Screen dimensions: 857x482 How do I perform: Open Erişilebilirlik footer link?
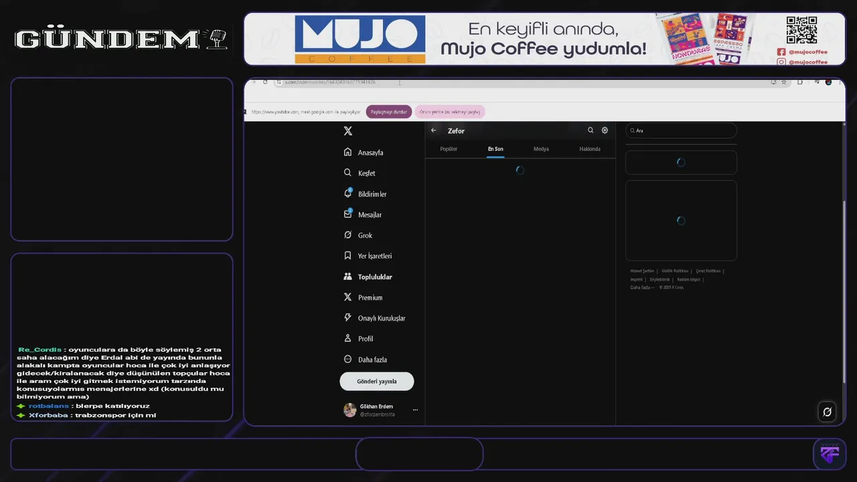point(659,279)
